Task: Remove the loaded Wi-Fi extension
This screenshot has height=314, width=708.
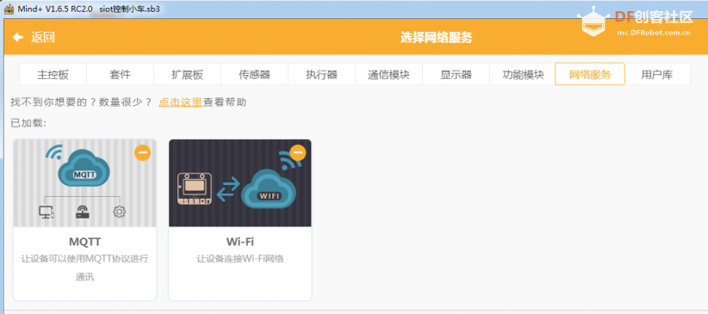Action: (297, 153)
